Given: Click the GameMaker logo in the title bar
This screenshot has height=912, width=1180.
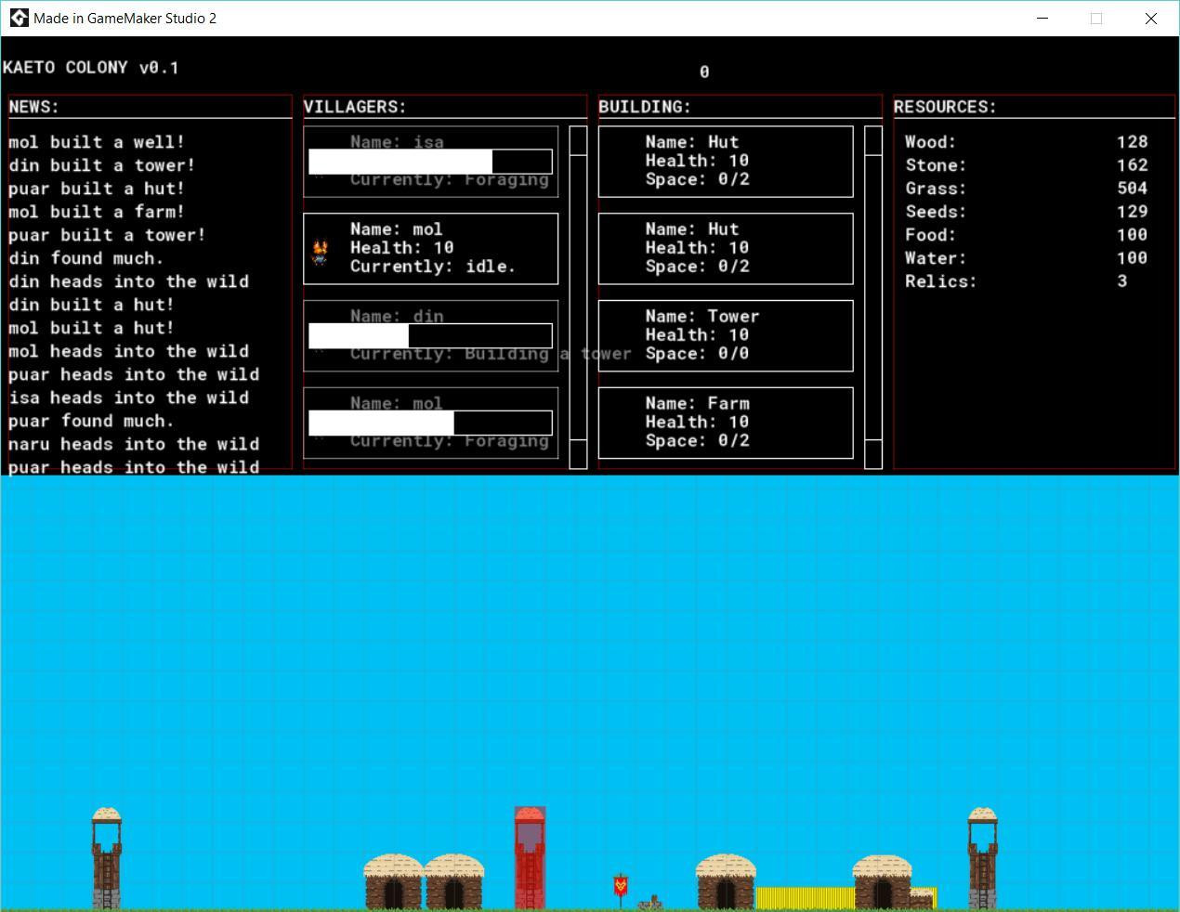Looking at the screenshot, I should (x=19, y=19).
